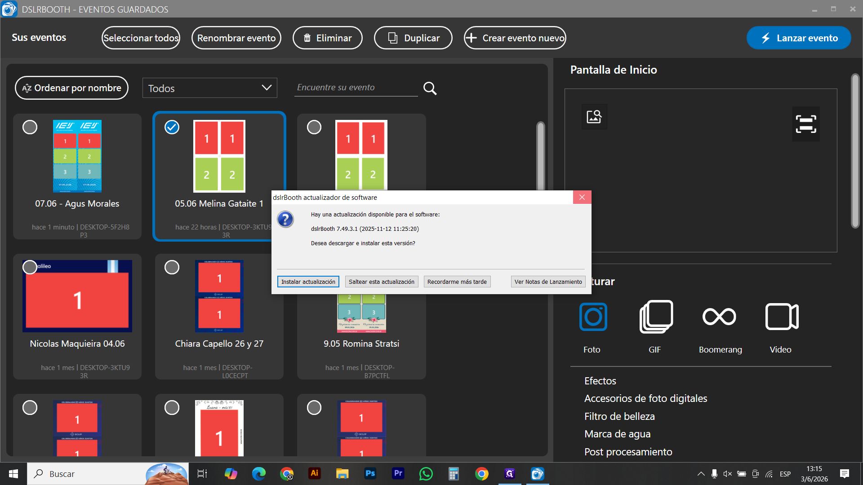Viewport: 863px width, 485px height.
Task: Click the scan frame icon in preview
Action: point(806,124)
